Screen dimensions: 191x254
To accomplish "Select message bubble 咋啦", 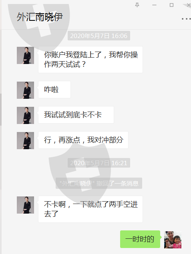I will [54, 90].
